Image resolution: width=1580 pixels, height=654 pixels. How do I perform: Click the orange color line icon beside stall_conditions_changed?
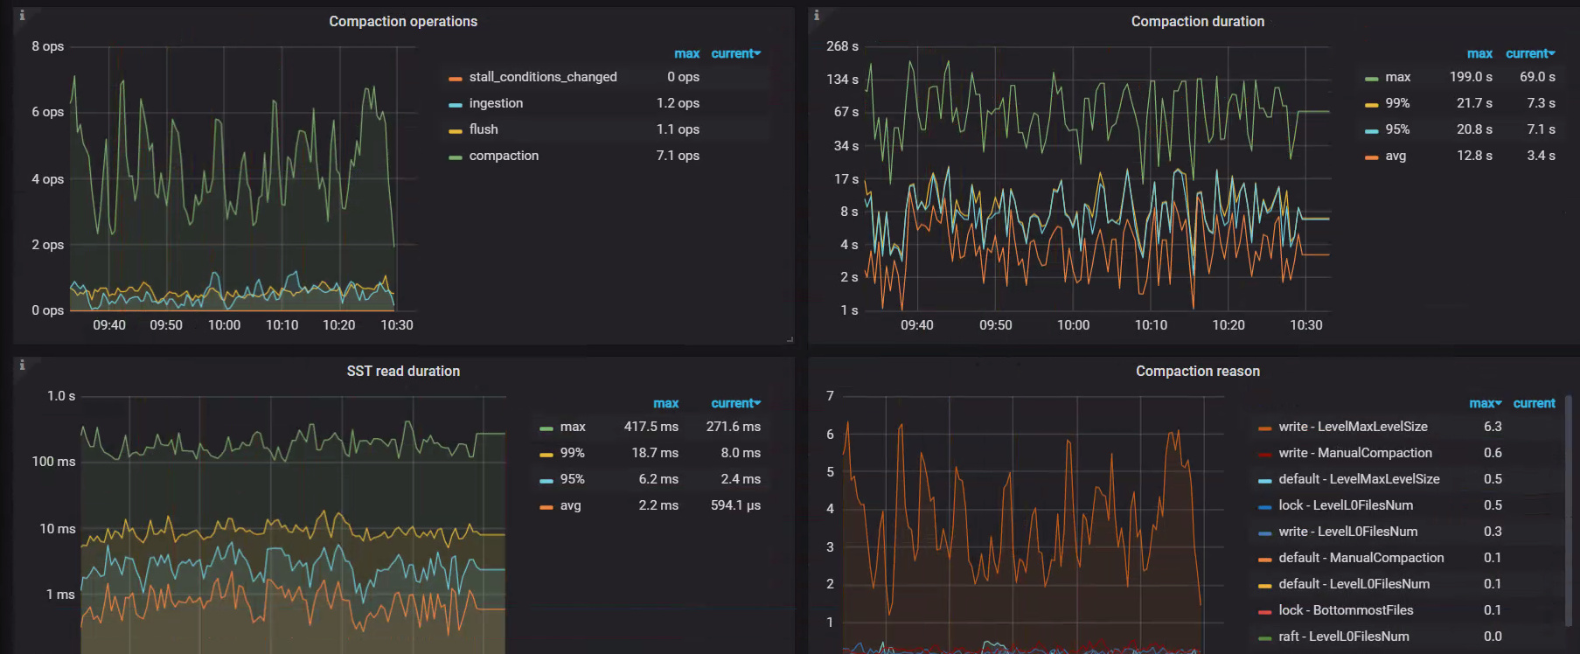tap(455, 79)
